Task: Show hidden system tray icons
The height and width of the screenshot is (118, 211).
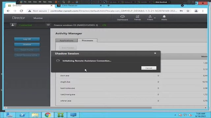Action: 175,115
